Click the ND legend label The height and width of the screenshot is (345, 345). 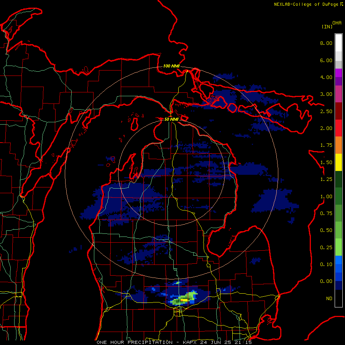click(329, 299)
